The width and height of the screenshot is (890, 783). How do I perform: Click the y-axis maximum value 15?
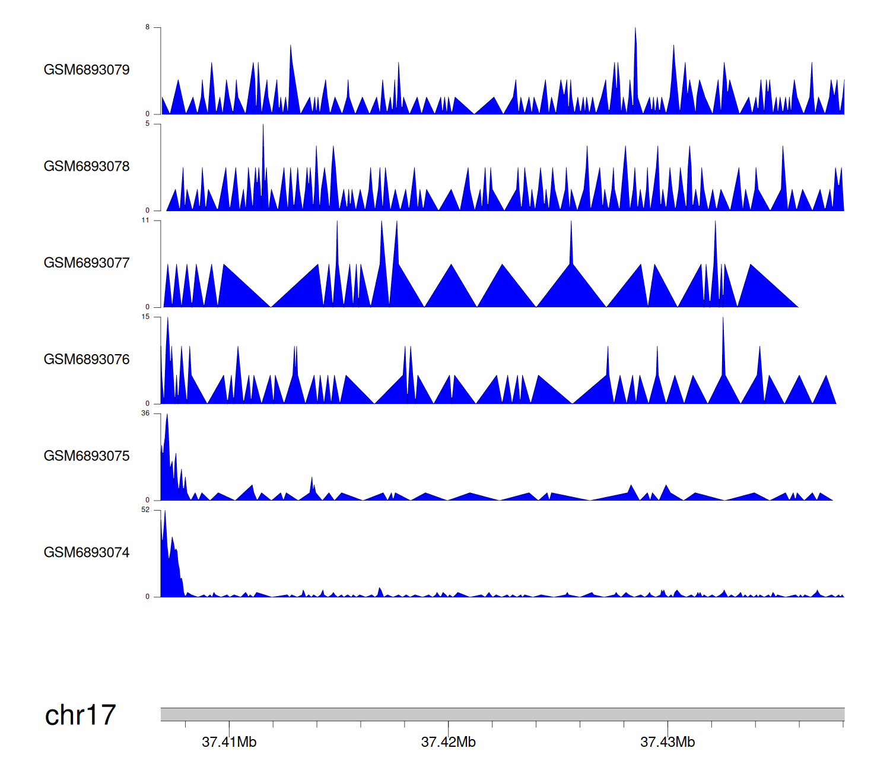[x=145, y=317]
